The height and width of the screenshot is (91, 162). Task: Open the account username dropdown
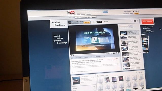click(128, 11)
